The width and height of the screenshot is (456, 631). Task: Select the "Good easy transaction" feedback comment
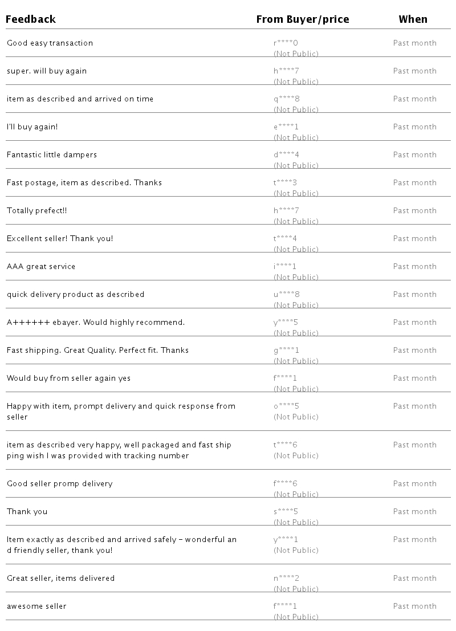pyautogui.click(x=50, y=43)
